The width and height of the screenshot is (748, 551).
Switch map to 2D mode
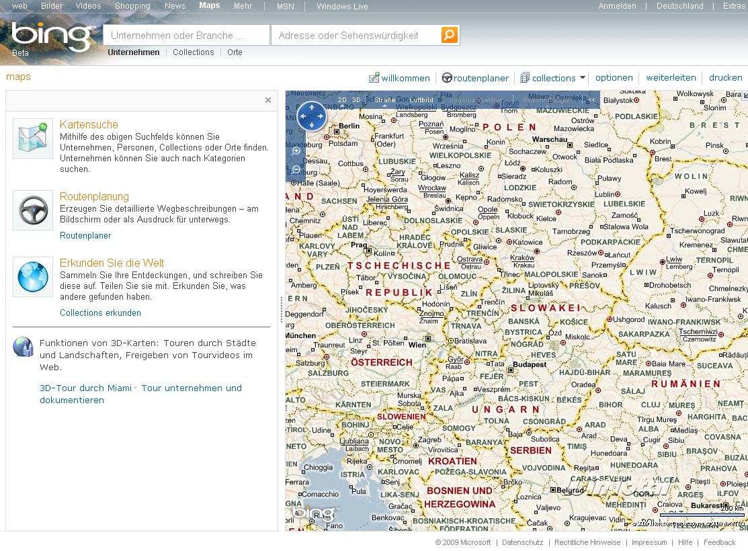(x=342, y=99)
